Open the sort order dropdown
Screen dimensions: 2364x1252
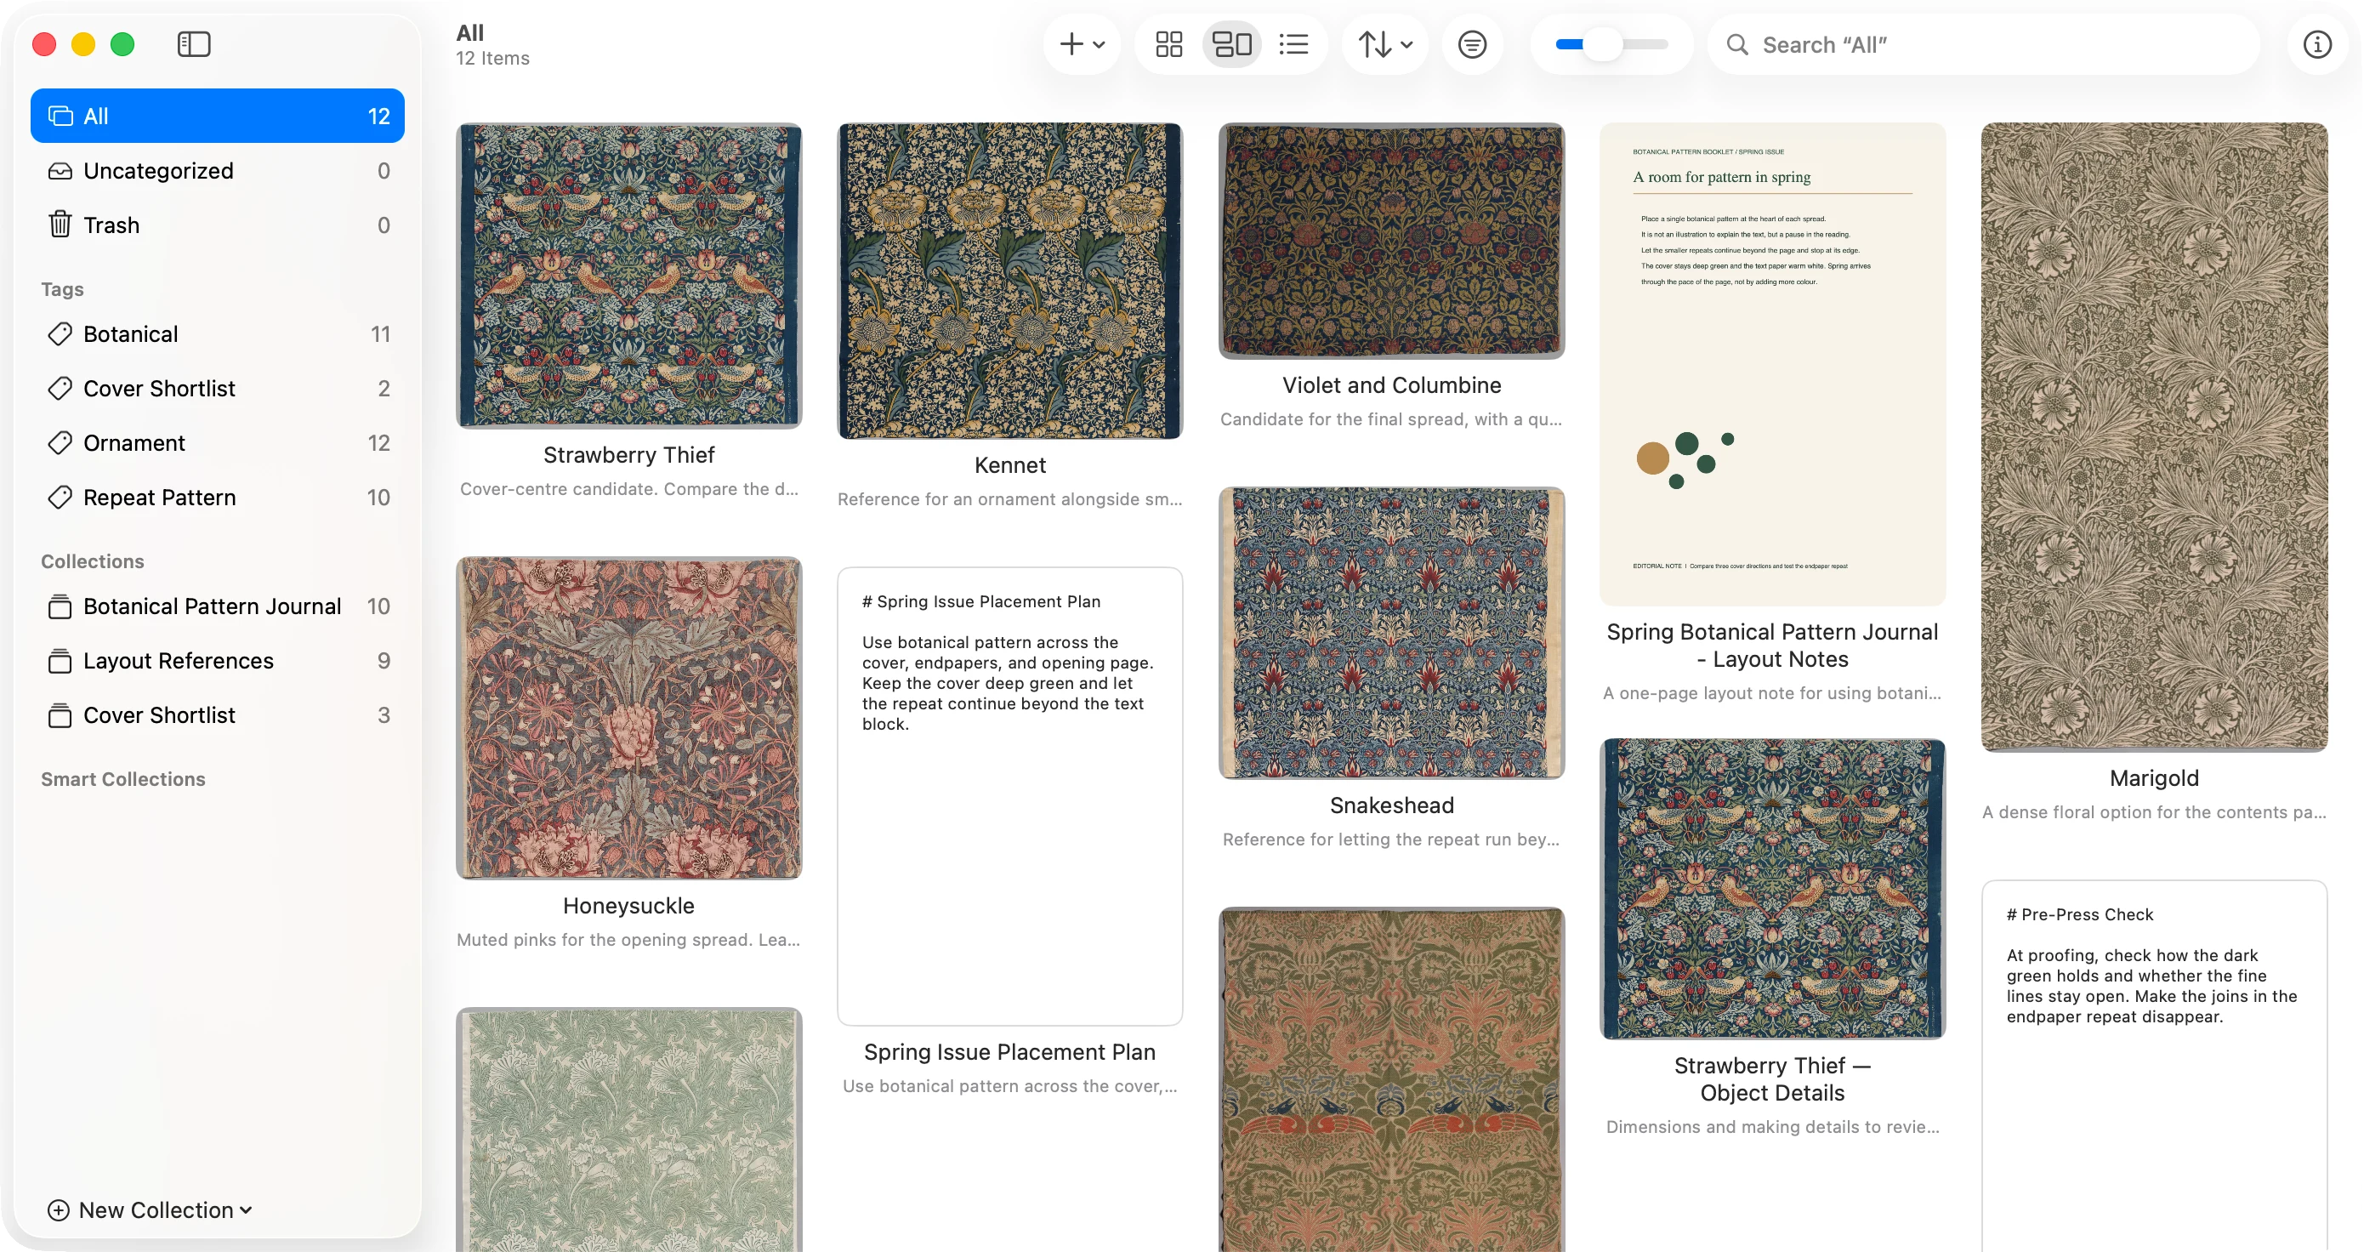(1385, 44)
